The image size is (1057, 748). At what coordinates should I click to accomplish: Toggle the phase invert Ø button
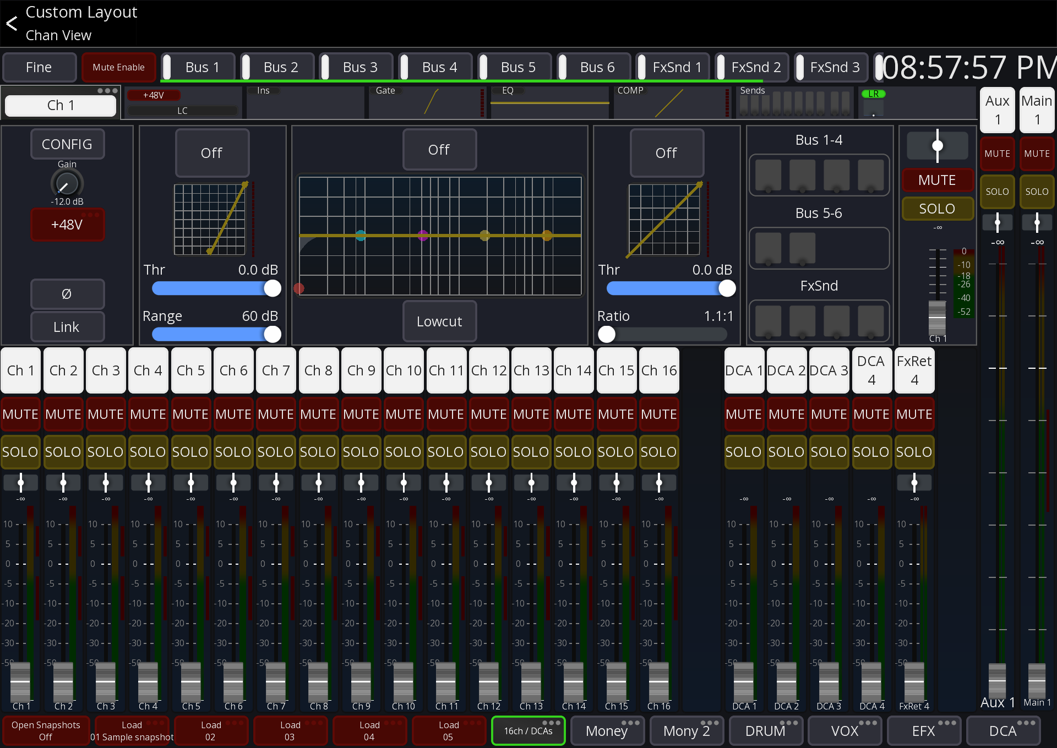[x=67, y=294]
